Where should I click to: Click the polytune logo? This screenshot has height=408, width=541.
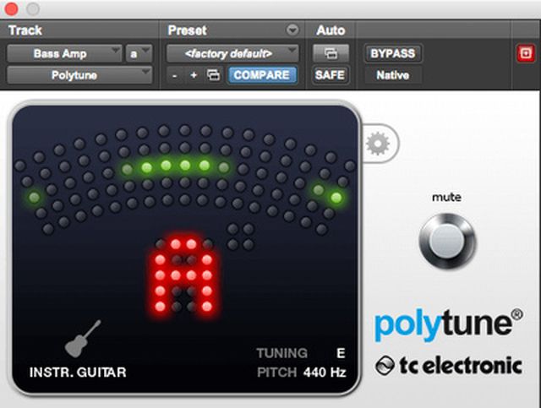coord(449,325)
